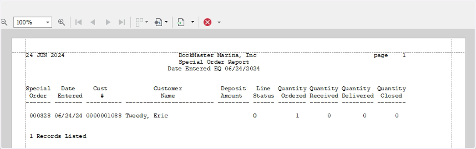Go to the first page

pyautogui.click(x=79, y=22)
